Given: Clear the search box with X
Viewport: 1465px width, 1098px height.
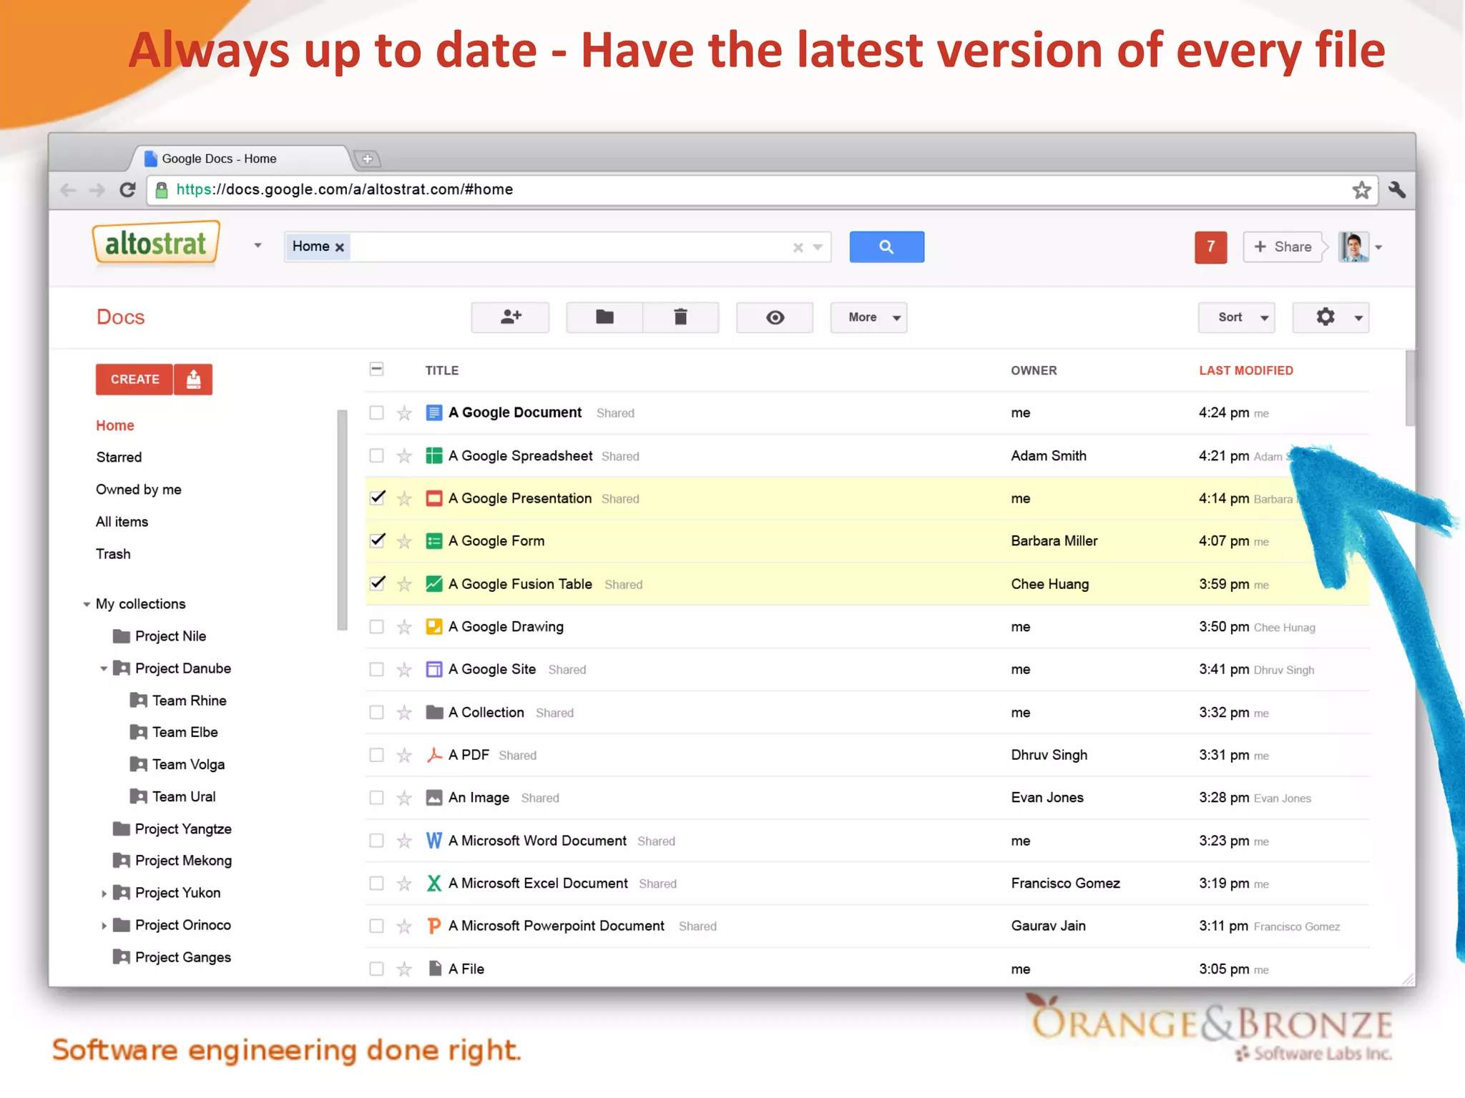Looking at the screenshot, I should [x=798, y=247].
